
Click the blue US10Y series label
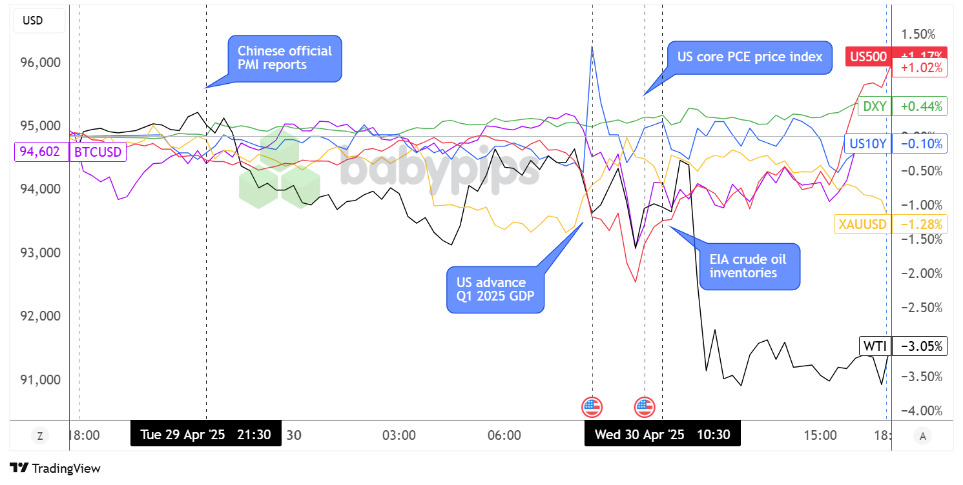(x=867, y=143)
